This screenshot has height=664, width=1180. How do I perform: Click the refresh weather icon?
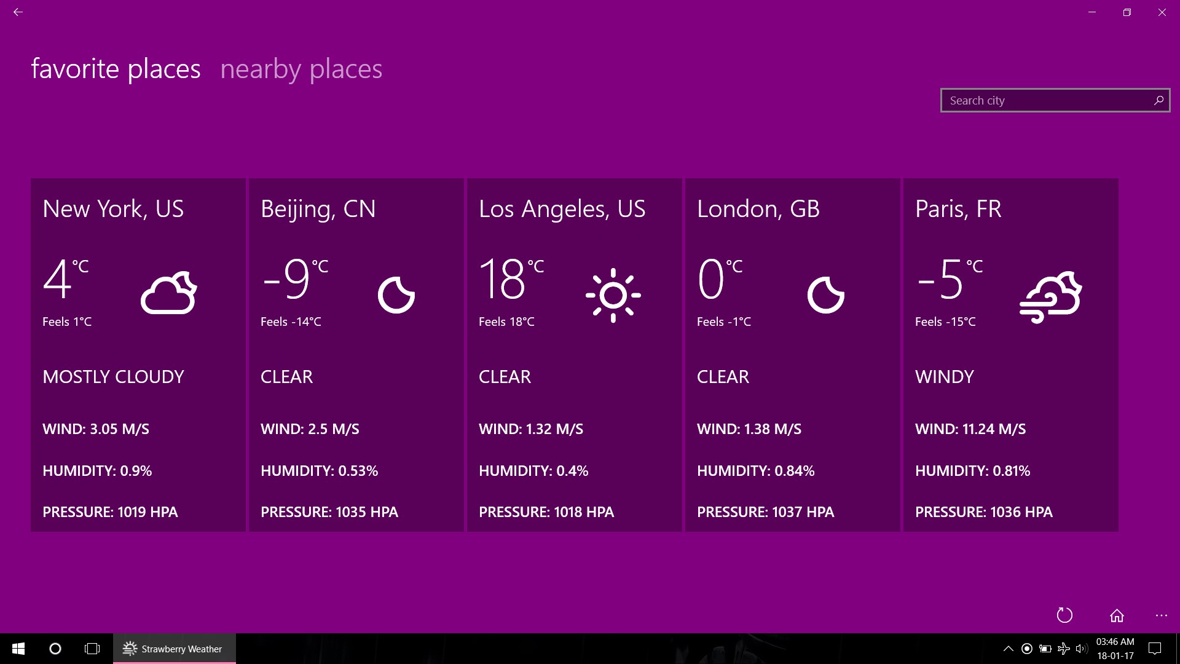(x=1065, y=615)
